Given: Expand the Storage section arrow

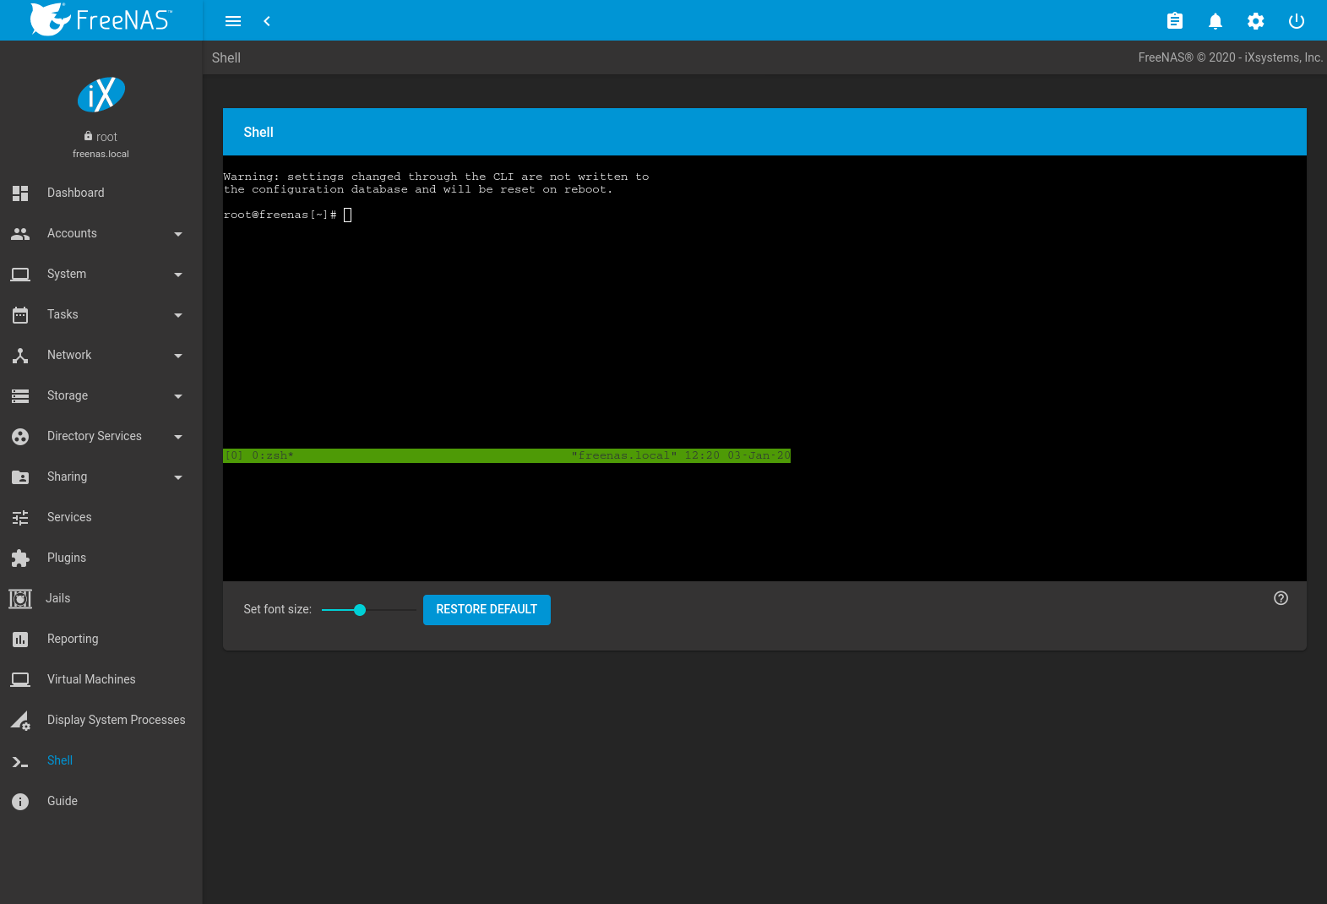Looking at the screenshot, I should [x=178, y=396].
